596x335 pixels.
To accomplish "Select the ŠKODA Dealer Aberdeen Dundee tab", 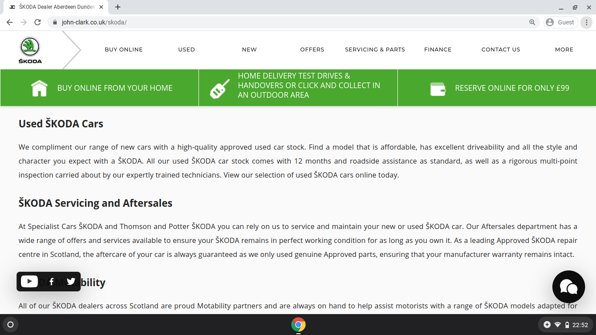I will pyautogui.click(x=57, y=7).
